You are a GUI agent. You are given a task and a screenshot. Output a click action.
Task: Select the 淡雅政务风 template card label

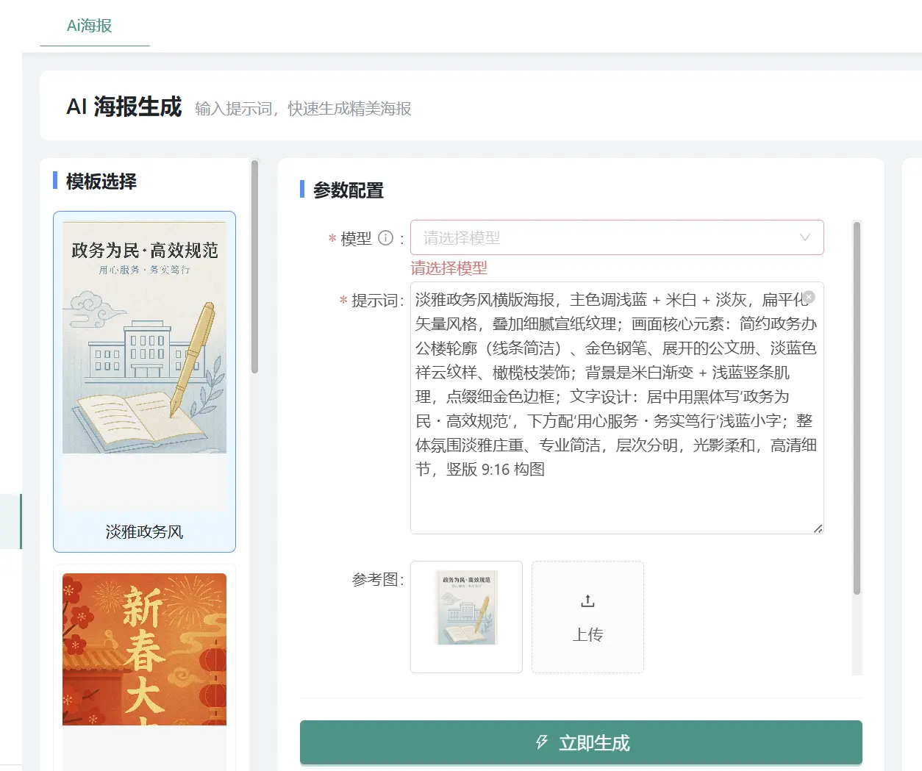coord(144,531)
